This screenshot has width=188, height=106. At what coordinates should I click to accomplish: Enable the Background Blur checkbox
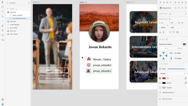tap(160, 92)
